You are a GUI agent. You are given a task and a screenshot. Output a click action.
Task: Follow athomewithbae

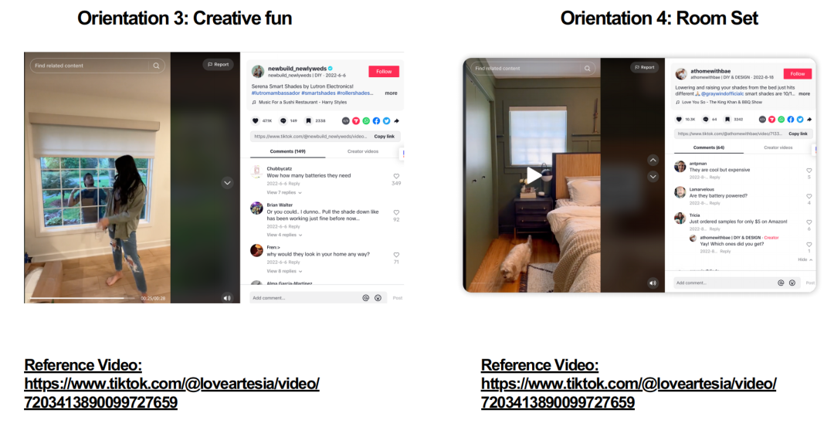pyautogui.click(x=797, y=74)
